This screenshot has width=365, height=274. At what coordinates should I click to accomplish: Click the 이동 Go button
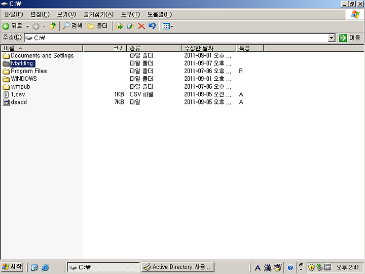pyautogui.click(x=350, y=38)
